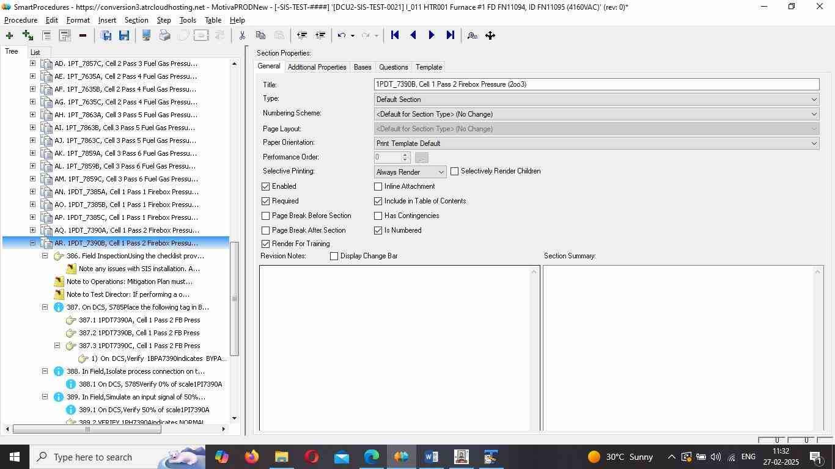
Task: Toggle the Is Numbered checkbox
Action: pos(378,230)
